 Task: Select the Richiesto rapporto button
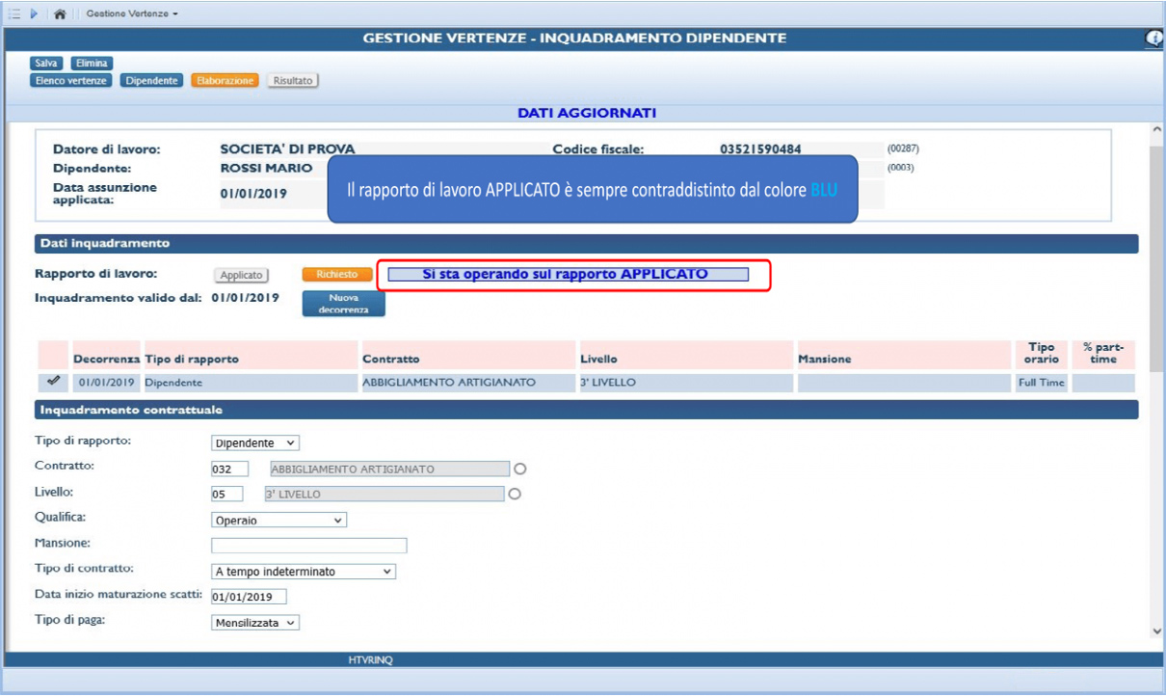point(336,275)
